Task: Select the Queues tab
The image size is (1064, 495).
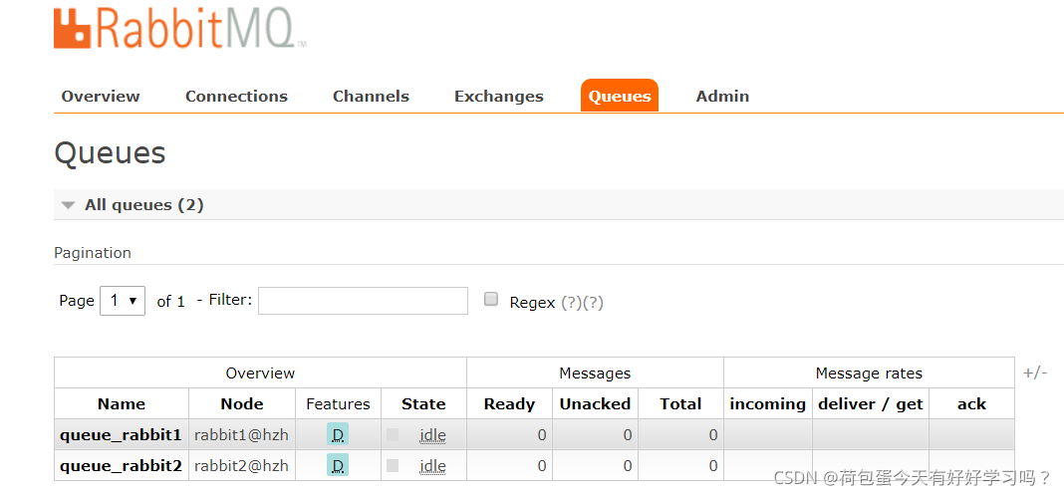Action: pos(620,96)
